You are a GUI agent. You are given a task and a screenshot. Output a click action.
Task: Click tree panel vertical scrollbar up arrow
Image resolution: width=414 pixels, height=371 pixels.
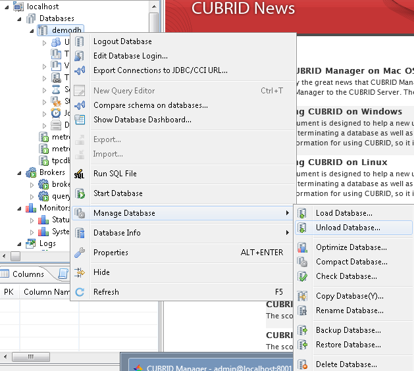pyautogui.click(x=154, y=7)
